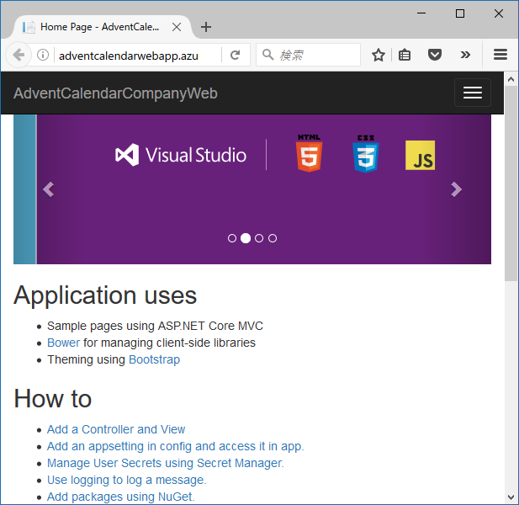Screen dimensions: 519x505
Task: Maximize the browser window
Action: (x=460, y=13)
